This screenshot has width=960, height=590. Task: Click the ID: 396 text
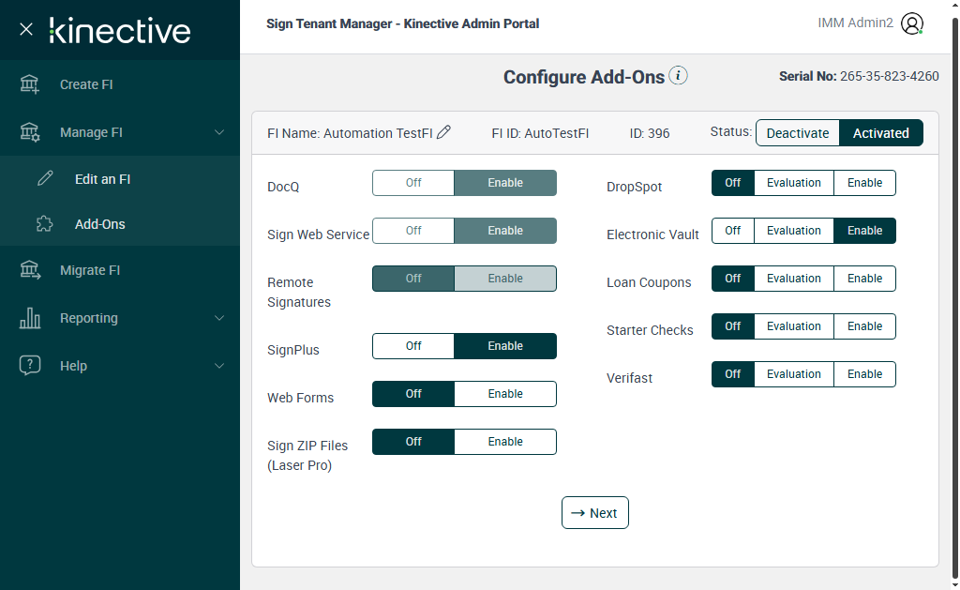pos(650,133)
